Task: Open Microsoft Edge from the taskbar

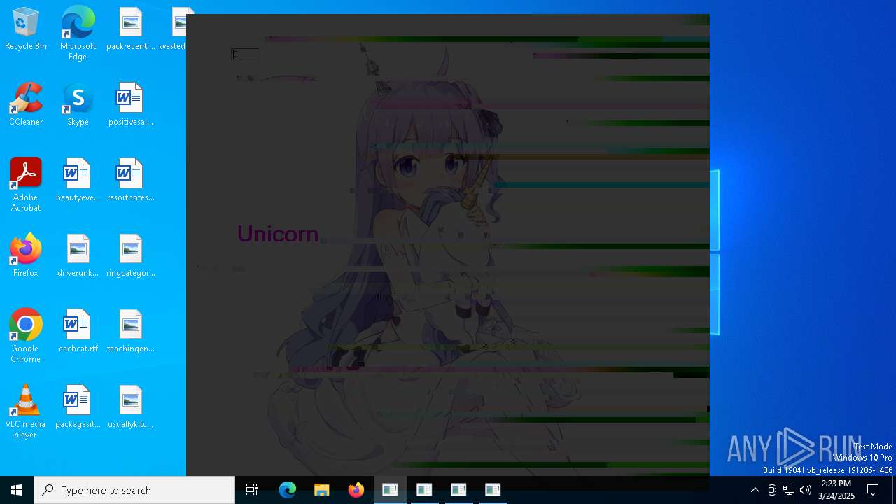Action: point(288,490)
